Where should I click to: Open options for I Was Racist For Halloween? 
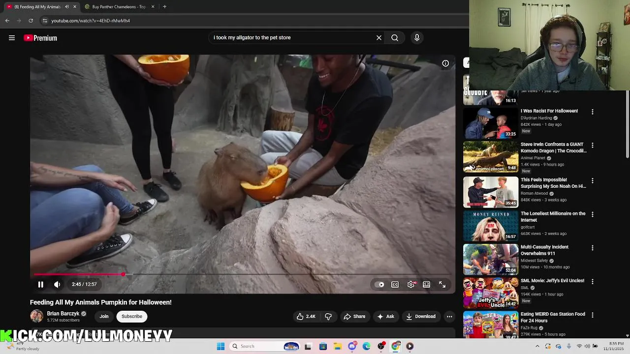tap(593, 112)
